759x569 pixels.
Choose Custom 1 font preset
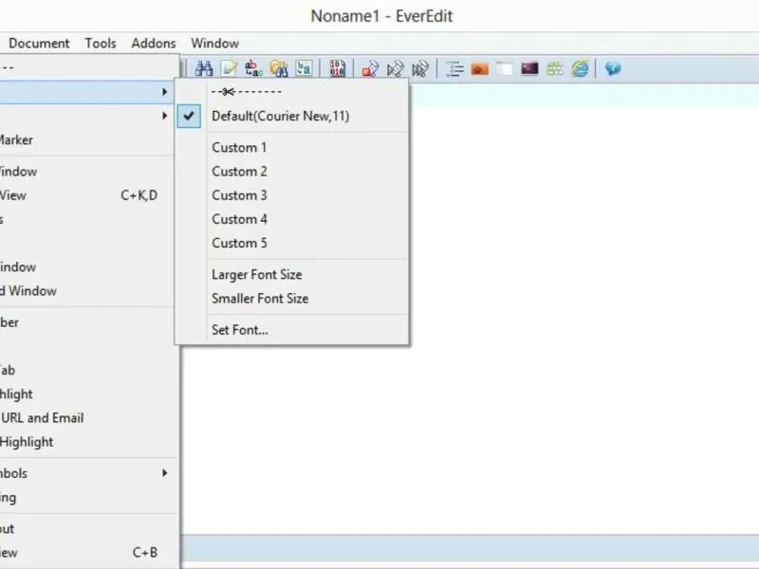292,148
